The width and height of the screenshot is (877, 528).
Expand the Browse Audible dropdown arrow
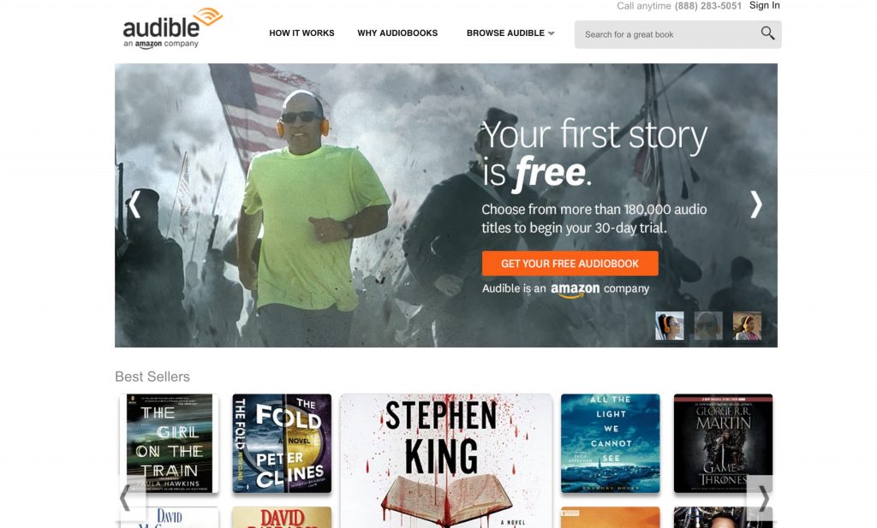[552, 33]
